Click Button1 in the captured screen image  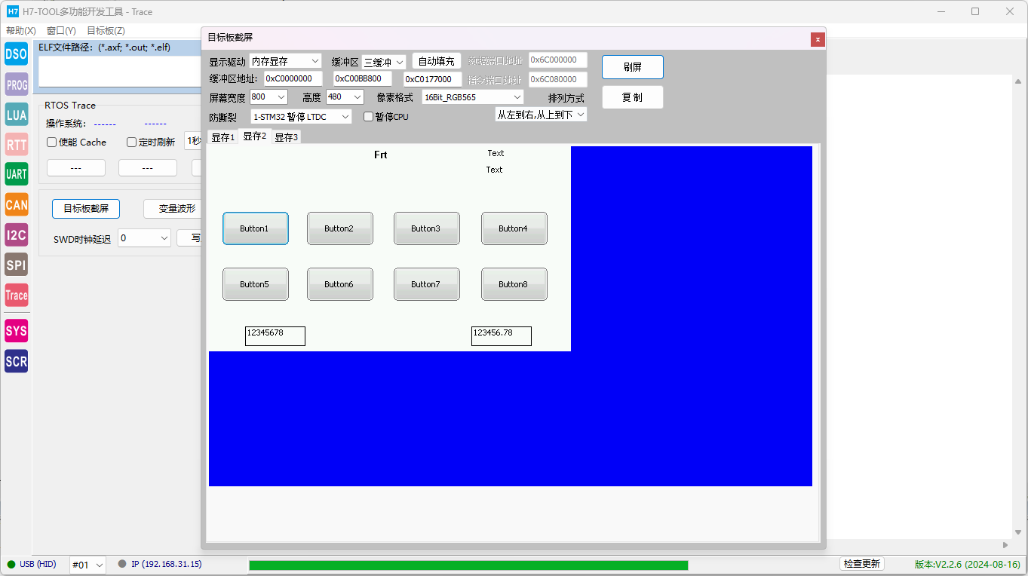[255, 228]
